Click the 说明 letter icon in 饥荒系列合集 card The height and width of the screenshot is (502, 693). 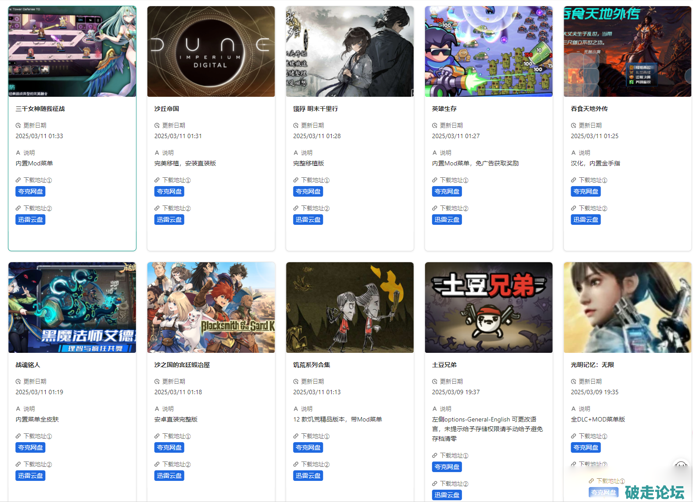coord(296,409)
